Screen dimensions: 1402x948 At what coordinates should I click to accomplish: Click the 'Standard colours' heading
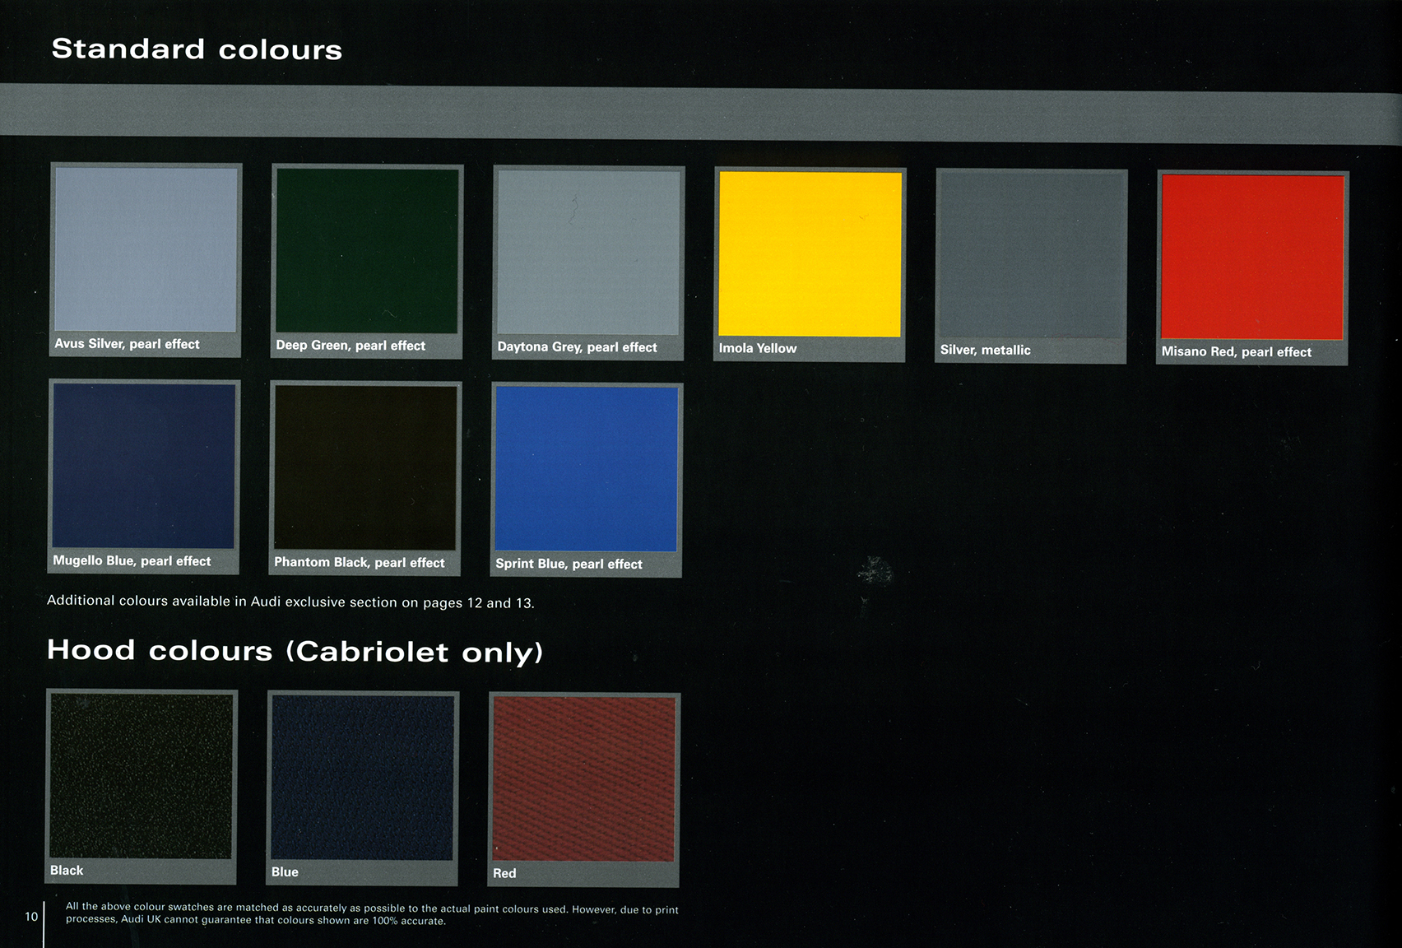[x=197, y=49]
